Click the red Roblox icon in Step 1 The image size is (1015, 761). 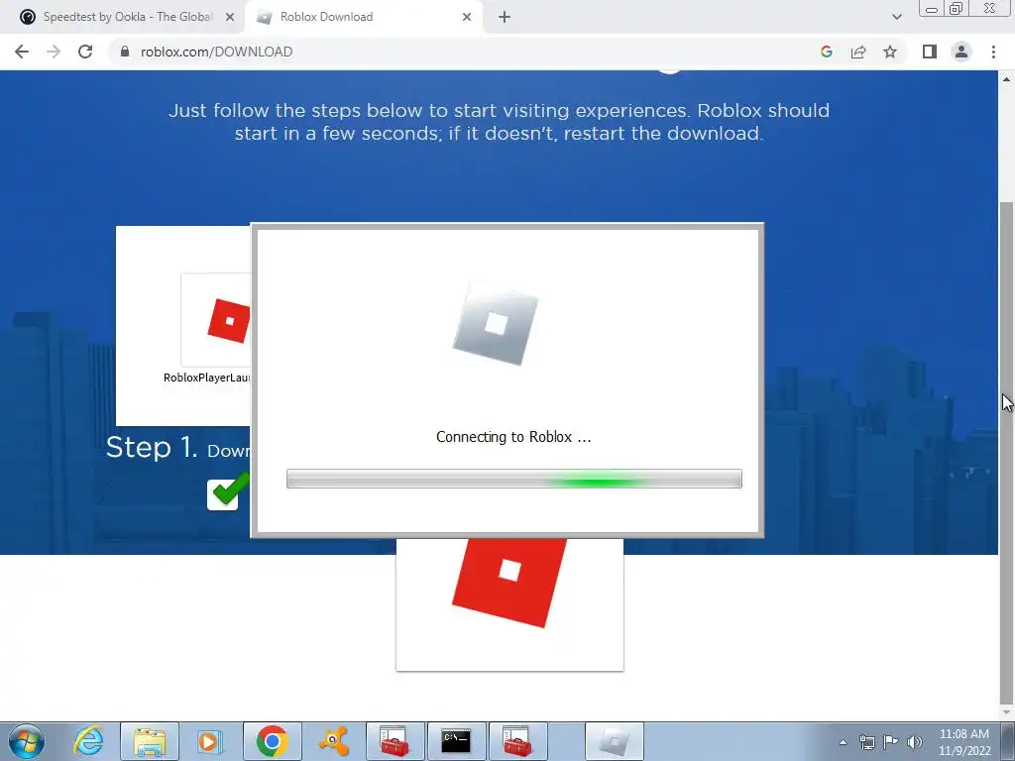[229, 321]
